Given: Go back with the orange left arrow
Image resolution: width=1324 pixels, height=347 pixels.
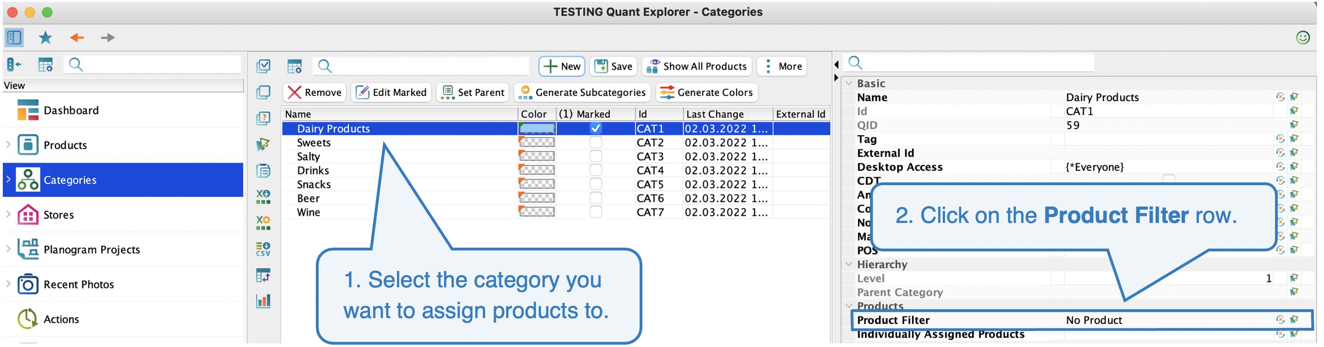Looking at the screenshot, I should click(x=77, y=37).
